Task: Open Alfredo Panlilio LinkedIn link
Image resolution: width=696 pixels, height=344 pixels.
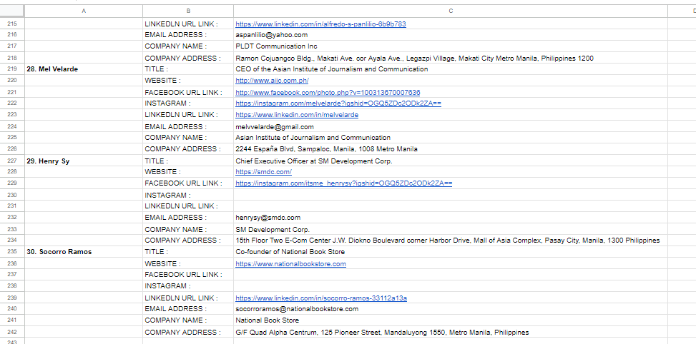Action: pyautogui.click(x=320, y=24)
